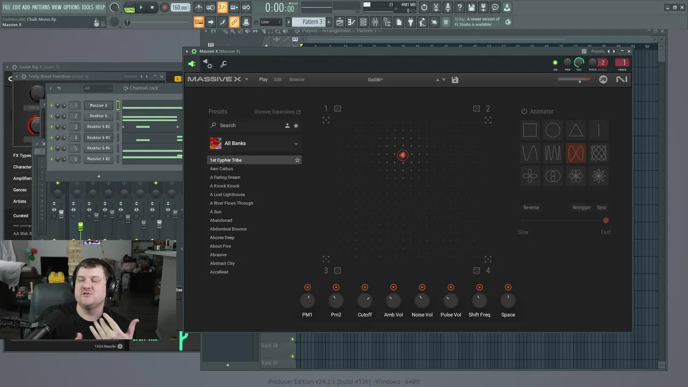Click the randomize dice icon next to 1
The height and width of the screenshot is (387, 688).
click(338, 109)
